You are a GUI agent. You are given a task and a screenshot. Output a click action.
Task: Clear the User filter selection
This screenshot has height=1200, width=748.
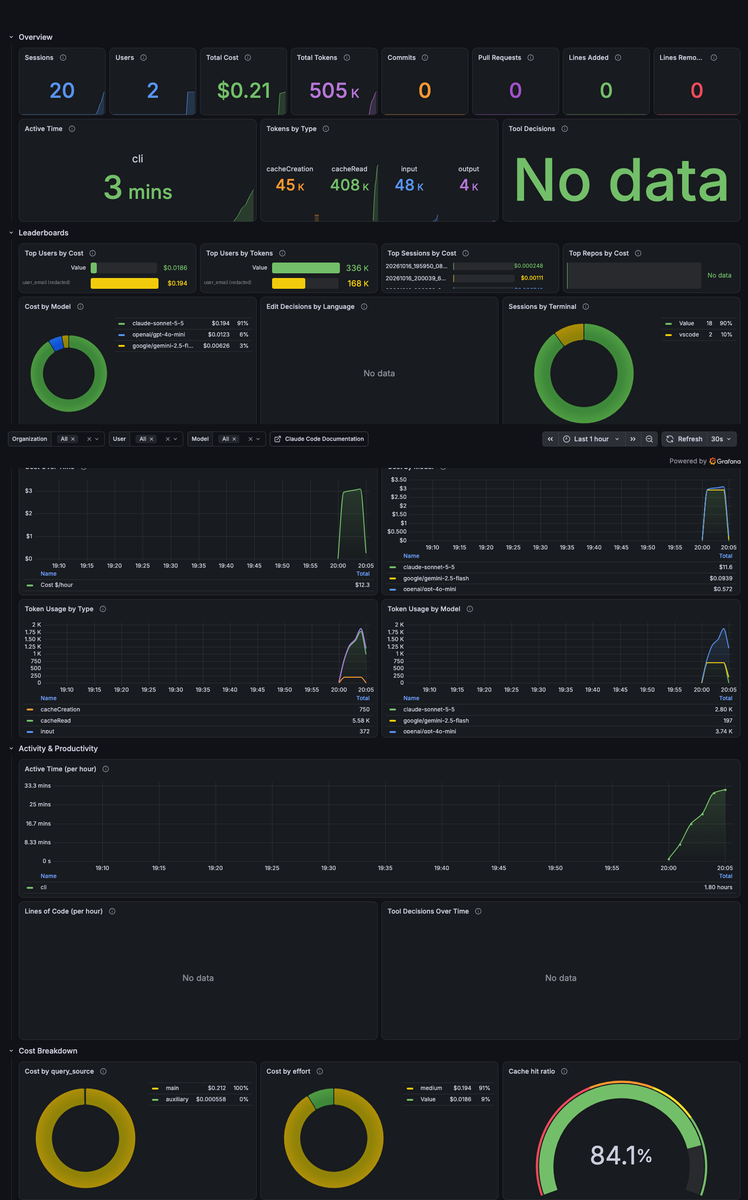(x=167, y=439)
